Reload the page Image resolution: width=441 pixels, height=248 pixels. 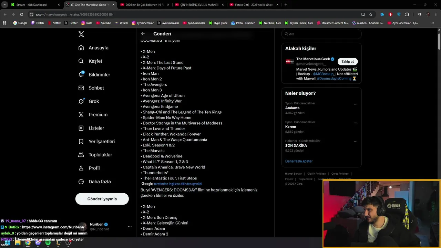tap(21, 14)
